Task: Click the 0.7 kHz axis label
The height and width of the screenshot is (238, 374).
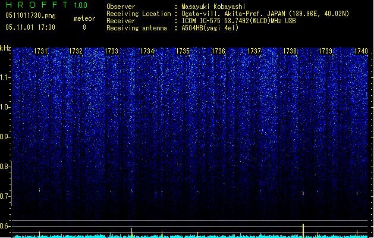Action: (5, 196)
